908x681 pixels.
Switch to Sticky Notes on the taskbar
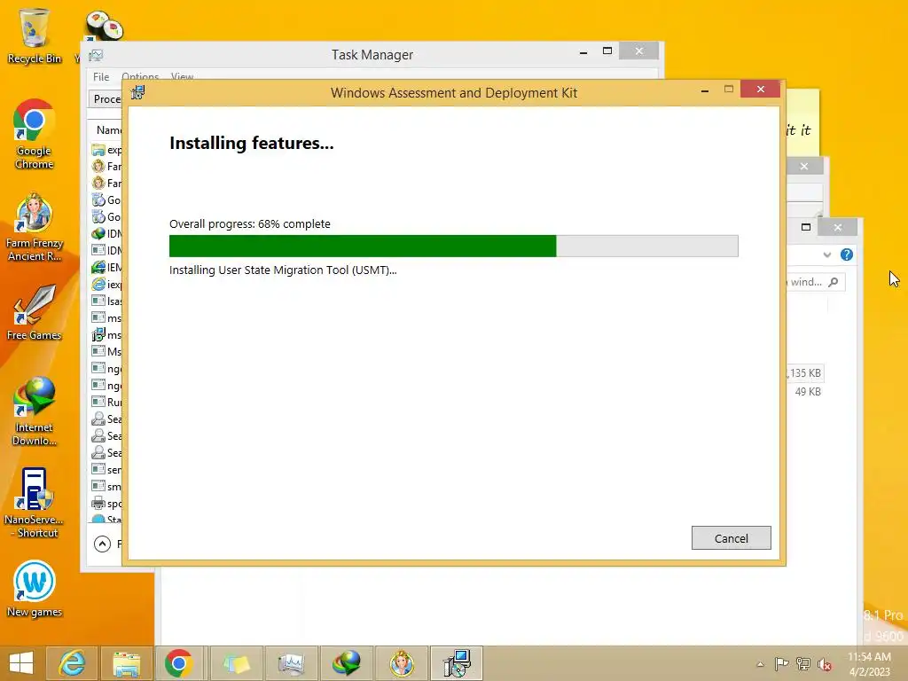236,663
